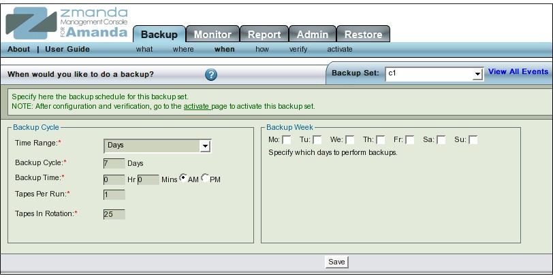553x278 pixels.
Task: Click the Backup Time hour field
Action: point(114,180)
